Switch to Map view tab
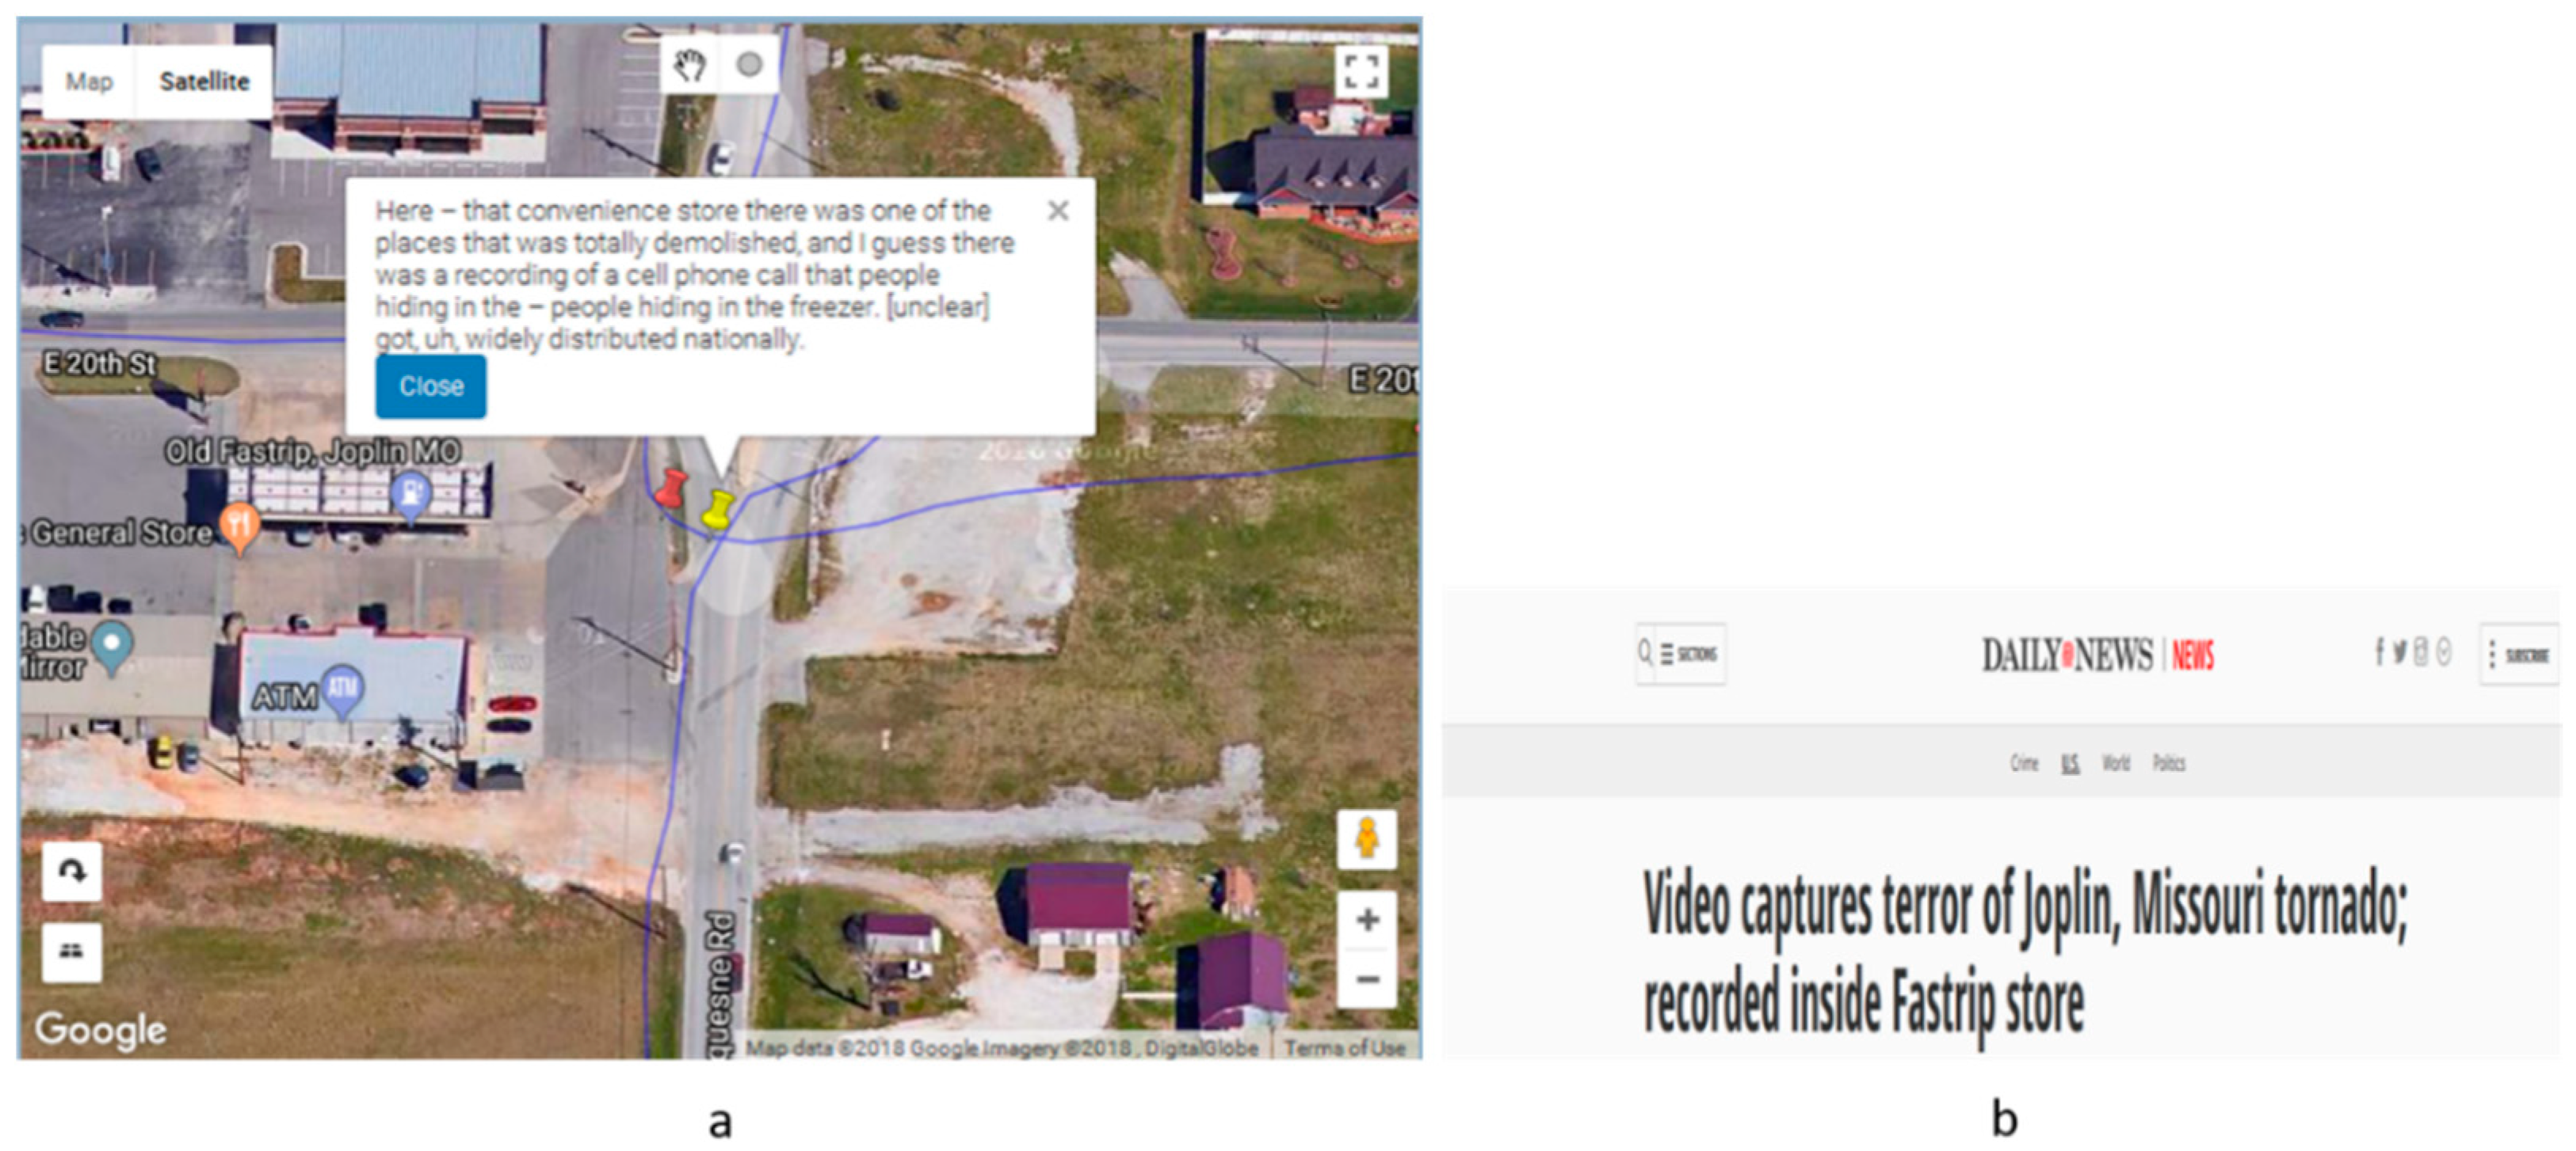 tap(89, 82)
